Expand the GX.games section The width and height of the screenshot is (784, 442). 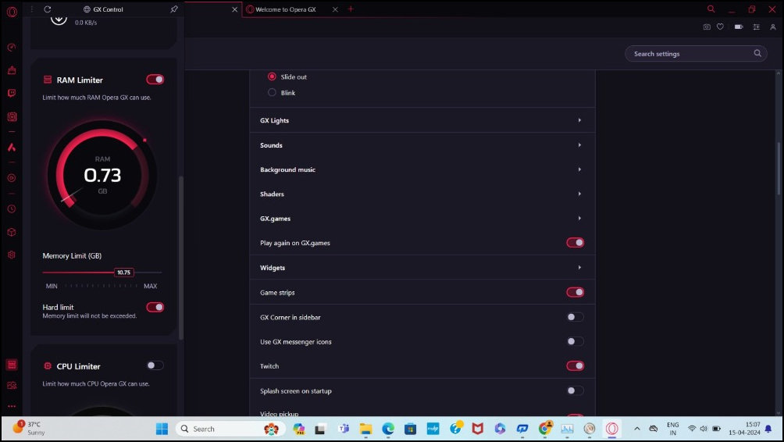coord(422,219)
